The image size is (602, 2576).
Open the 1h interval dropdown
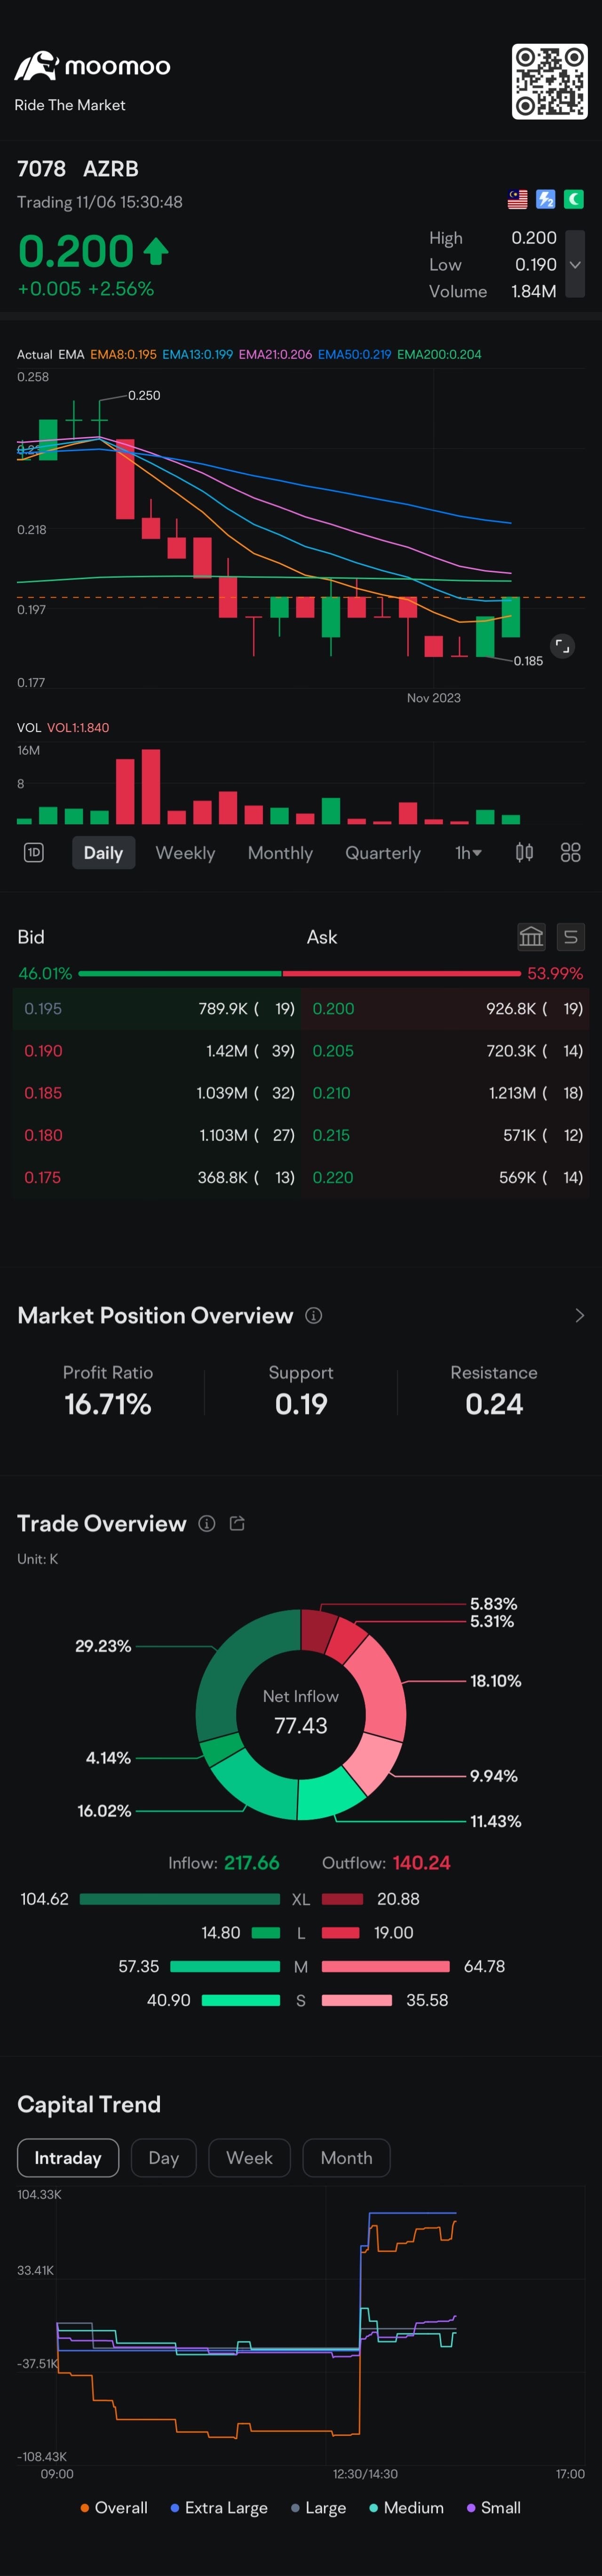[x=468, y=853]
